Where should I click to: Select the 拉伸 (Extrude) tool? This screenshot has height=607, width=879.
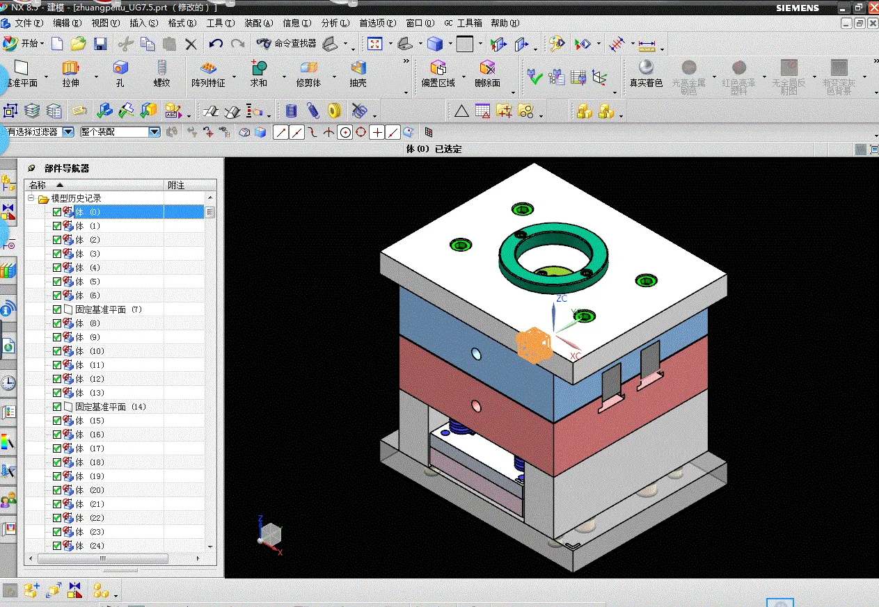pos(71,74)
